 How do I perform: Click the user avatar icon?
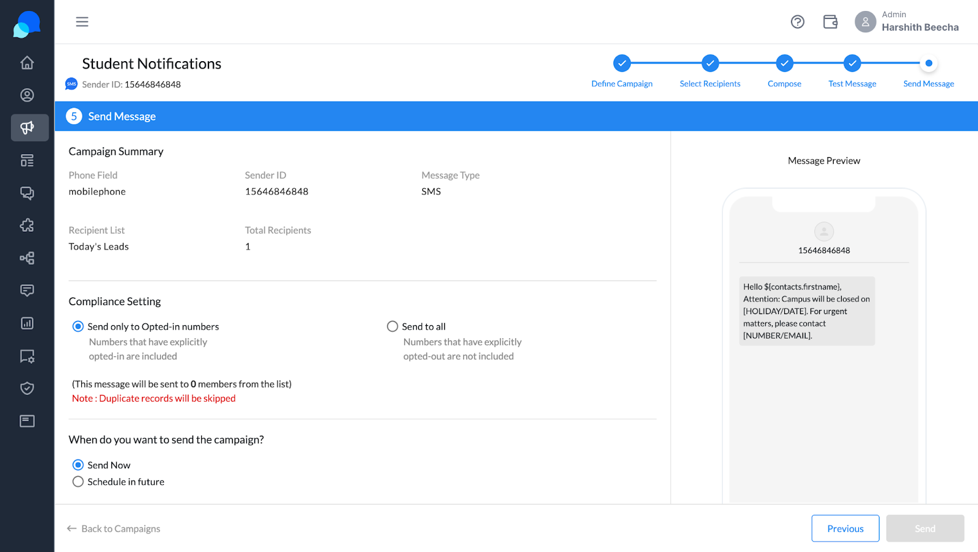pos(865,22)
